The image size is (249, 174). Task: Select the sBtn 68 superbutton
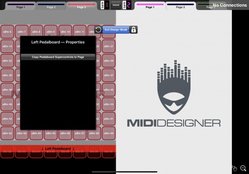pyautogui.click(x=94, y=133)
